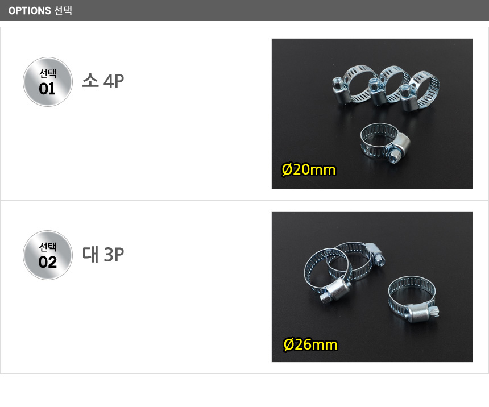Click the number 02 in the second badge

click(48, 263)
